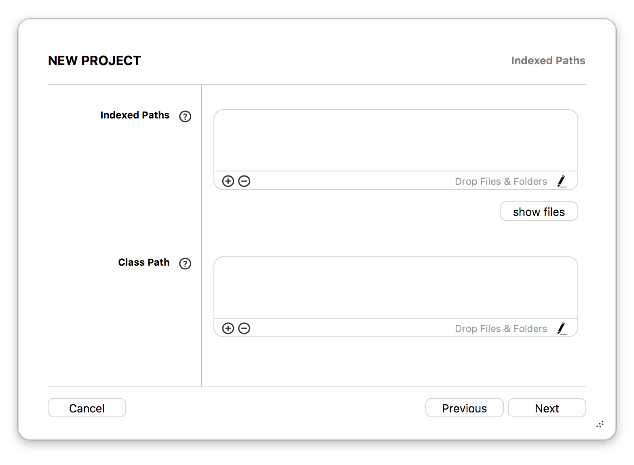Edit Class Path with the pencil icon
This screenshot has width=634, height=465.
click(562, 328)
